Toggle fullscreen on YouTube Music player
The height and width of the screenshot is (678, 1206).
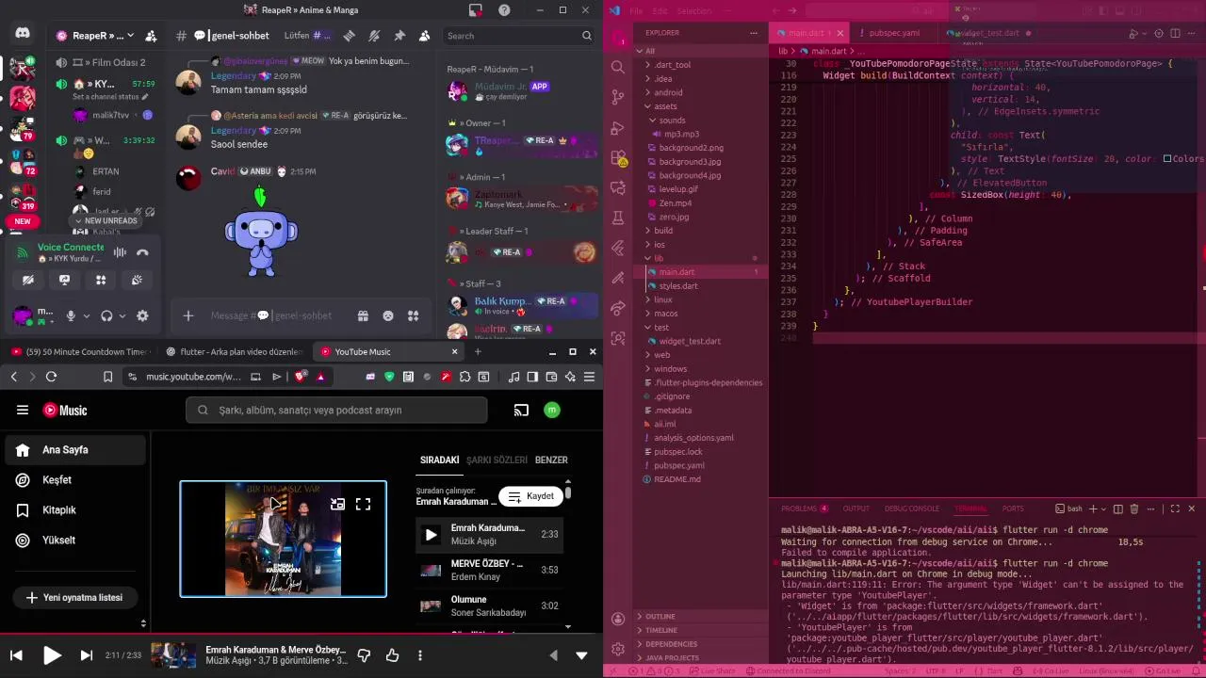click(363, 504)
